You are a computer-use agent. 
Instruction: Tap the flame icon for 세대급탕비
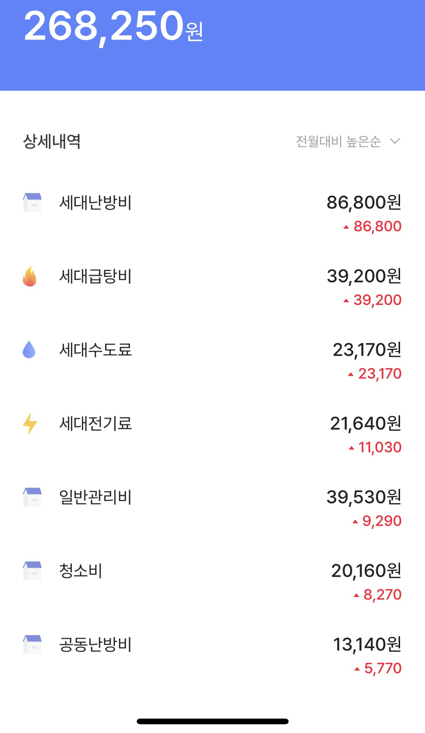pyautogui.click(x=29, y=276)
